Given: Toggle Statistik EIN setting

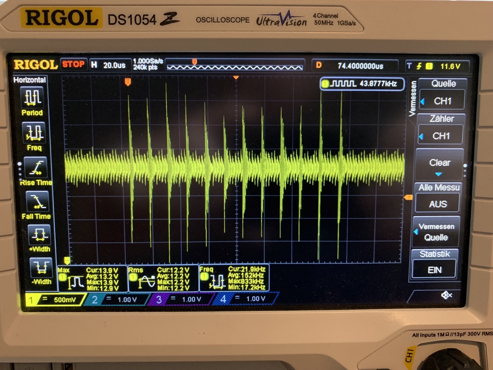Looking at the screenshot, I should (x=434, y=269).
